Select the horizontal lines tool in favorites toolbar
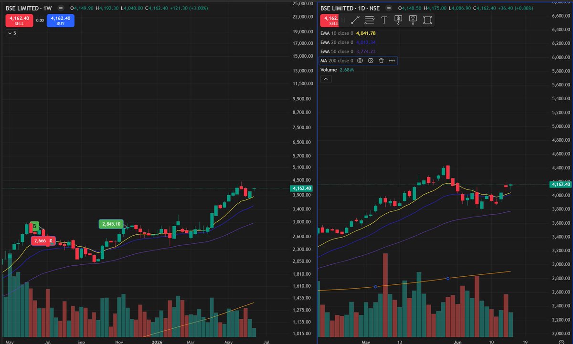This screenshot has width=573, height=344. (x=370, y=20)
